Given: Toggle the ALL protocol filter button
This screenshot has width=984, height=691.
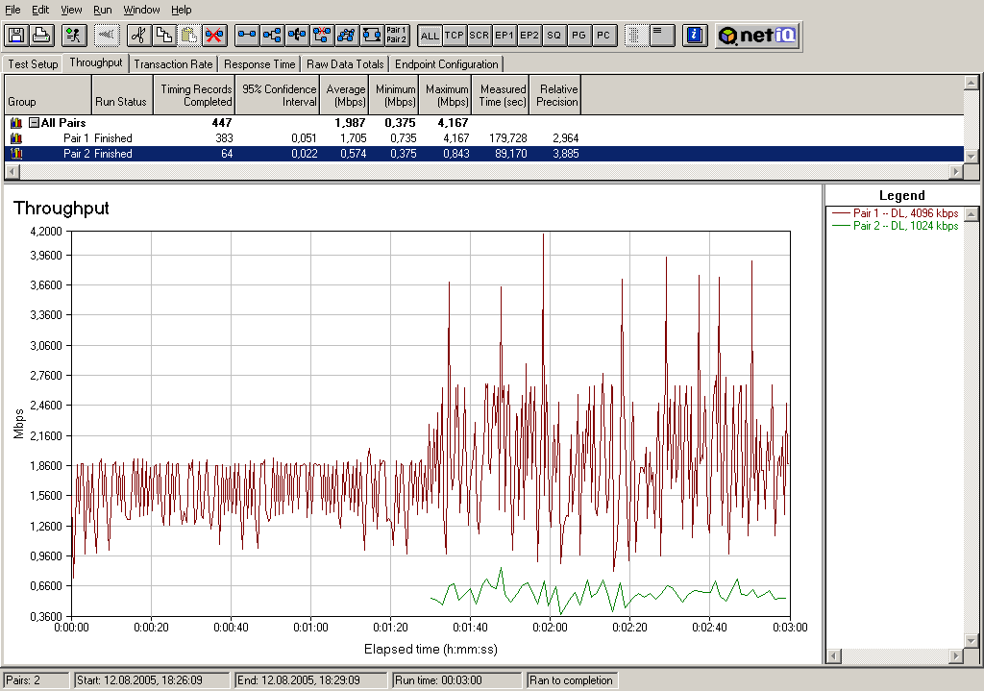Looking at the screenshot, I should click(x=430, y=36).
